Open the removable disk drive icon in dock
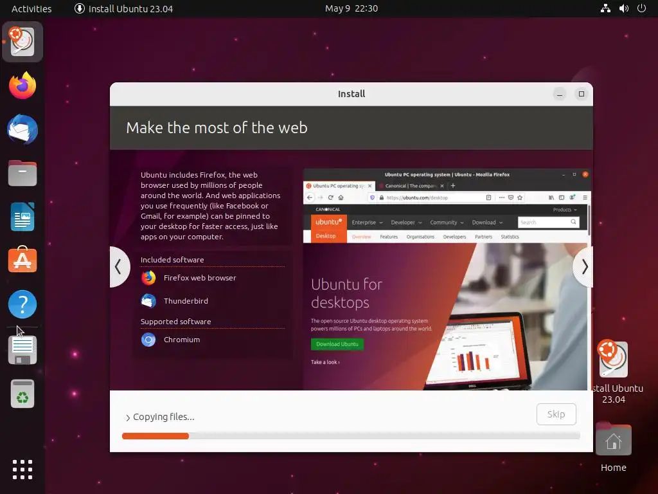658x494 pixels. click(22, 350)
